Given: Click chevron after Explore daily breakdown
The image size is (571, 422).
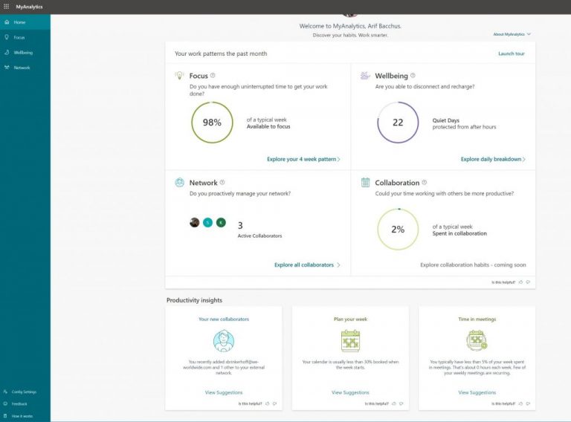Looking at the screenshot, I should coord(524,159).
